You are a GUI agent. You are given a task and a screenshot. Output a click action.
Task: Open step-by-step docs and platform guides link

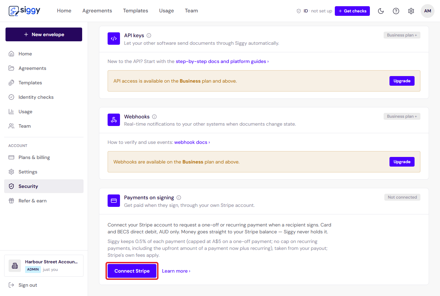[222, 61]
